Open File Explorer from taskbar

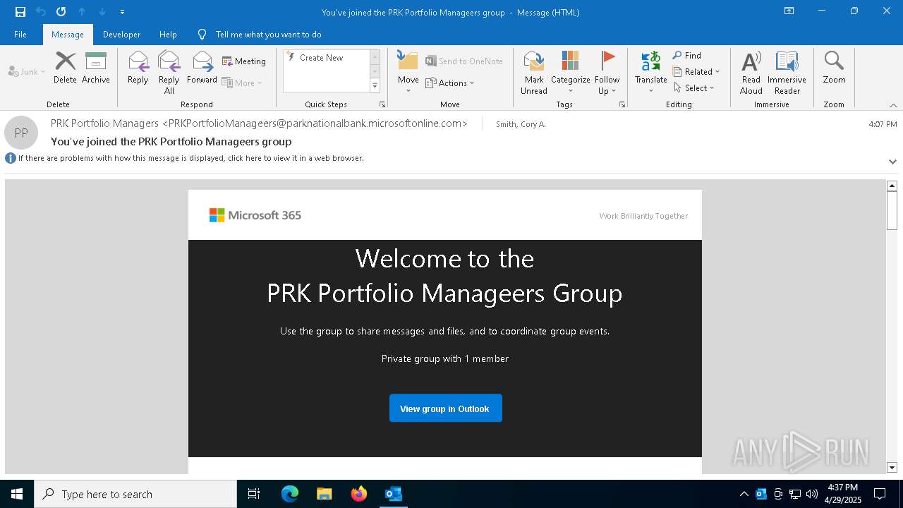[325, 494]
